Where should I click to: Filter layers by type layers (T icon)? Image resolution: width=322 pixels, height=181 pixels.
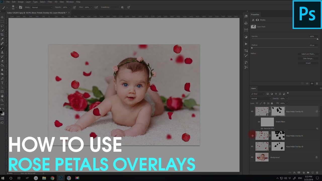(x=276, y=94)
